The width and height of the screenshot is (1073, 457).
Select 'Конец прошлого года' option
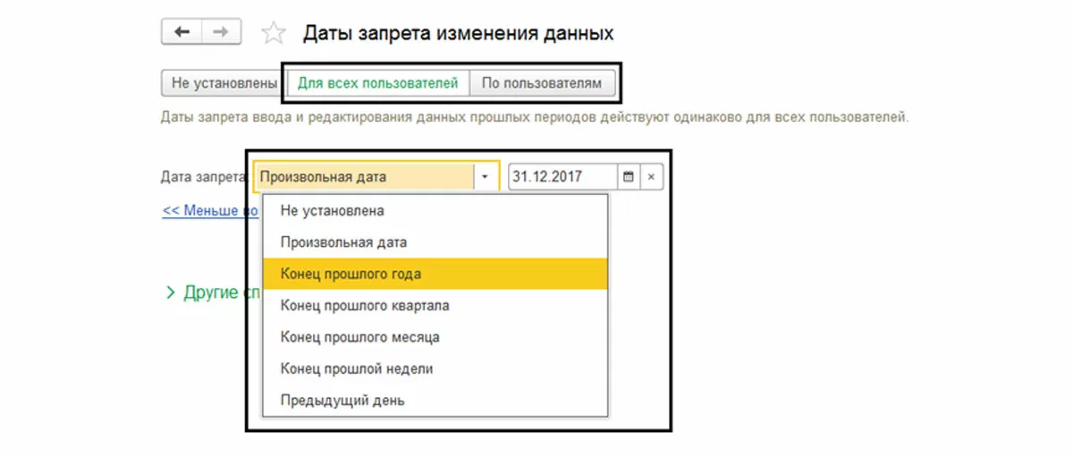(x=435, y=274)
